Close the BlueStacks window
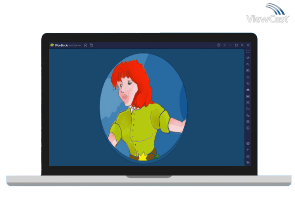Image resolution: width=295 pixels, height=203 pixels. (242, 45)
